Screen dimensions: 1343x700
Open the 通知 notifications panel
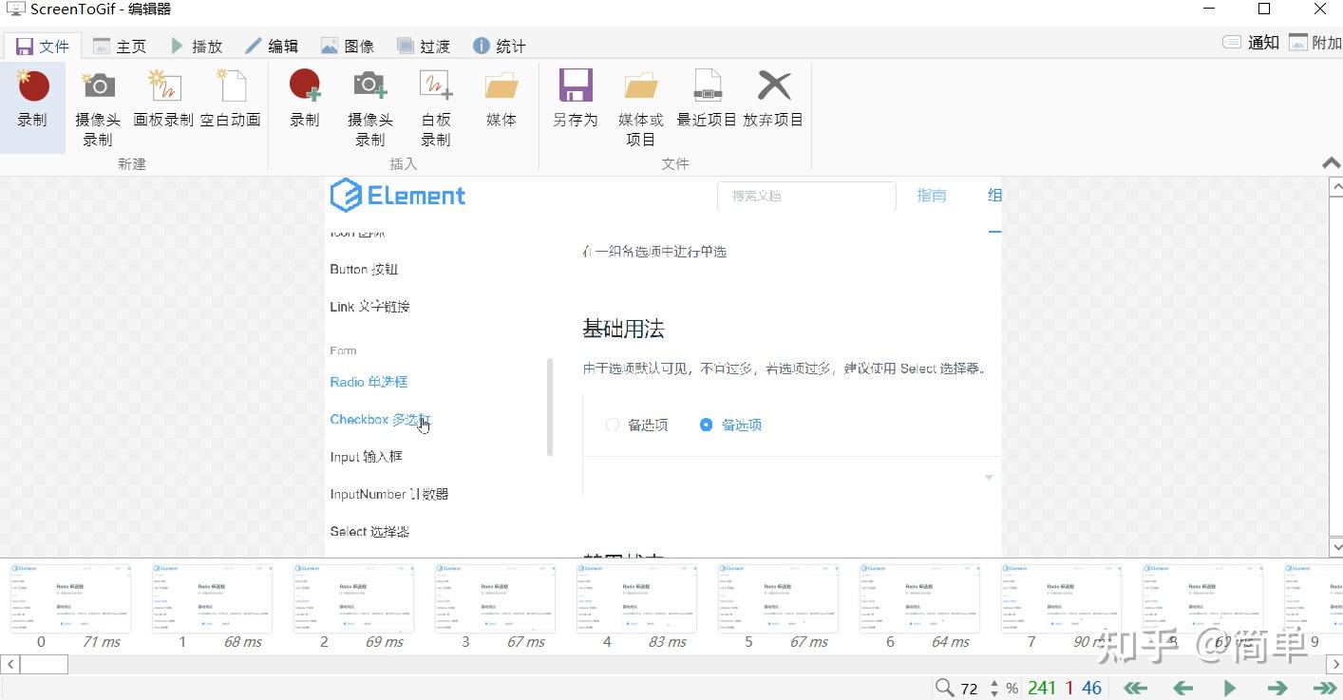pyautogui.click(x=1251, y=43)
